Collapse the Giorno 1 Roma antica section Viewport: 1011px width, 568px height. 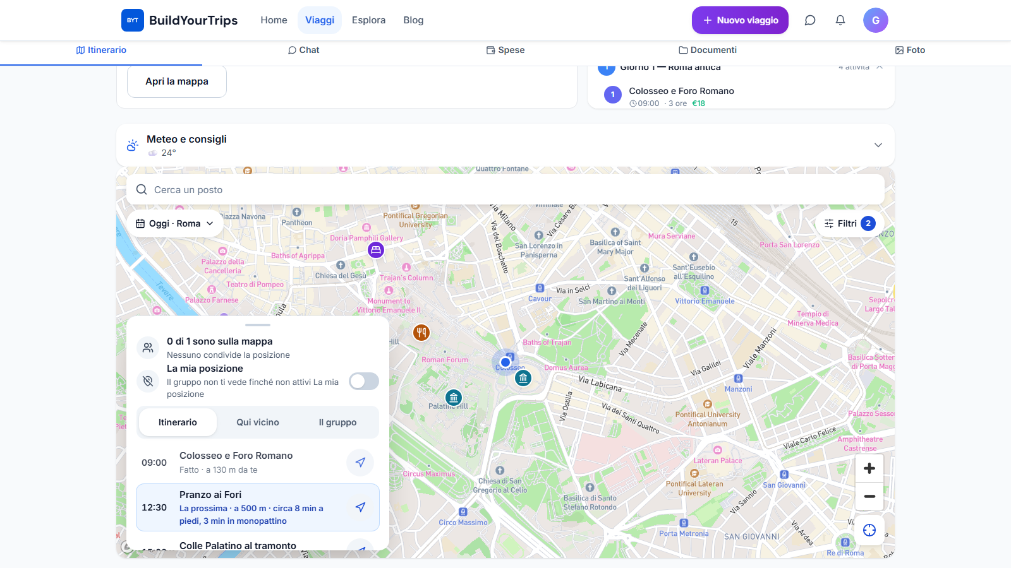click(880, 66)
